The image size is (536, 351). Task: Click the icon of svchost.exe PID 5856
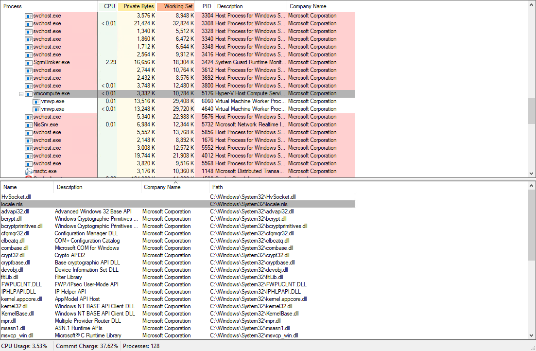point(29,133)
